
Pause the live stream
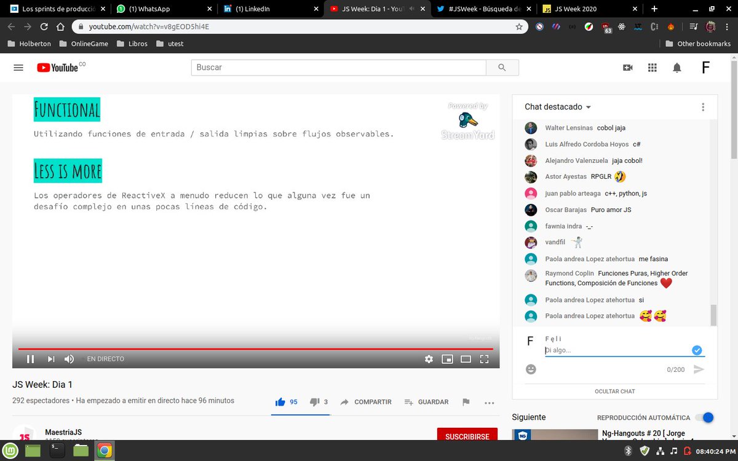(x=31, y=359)
